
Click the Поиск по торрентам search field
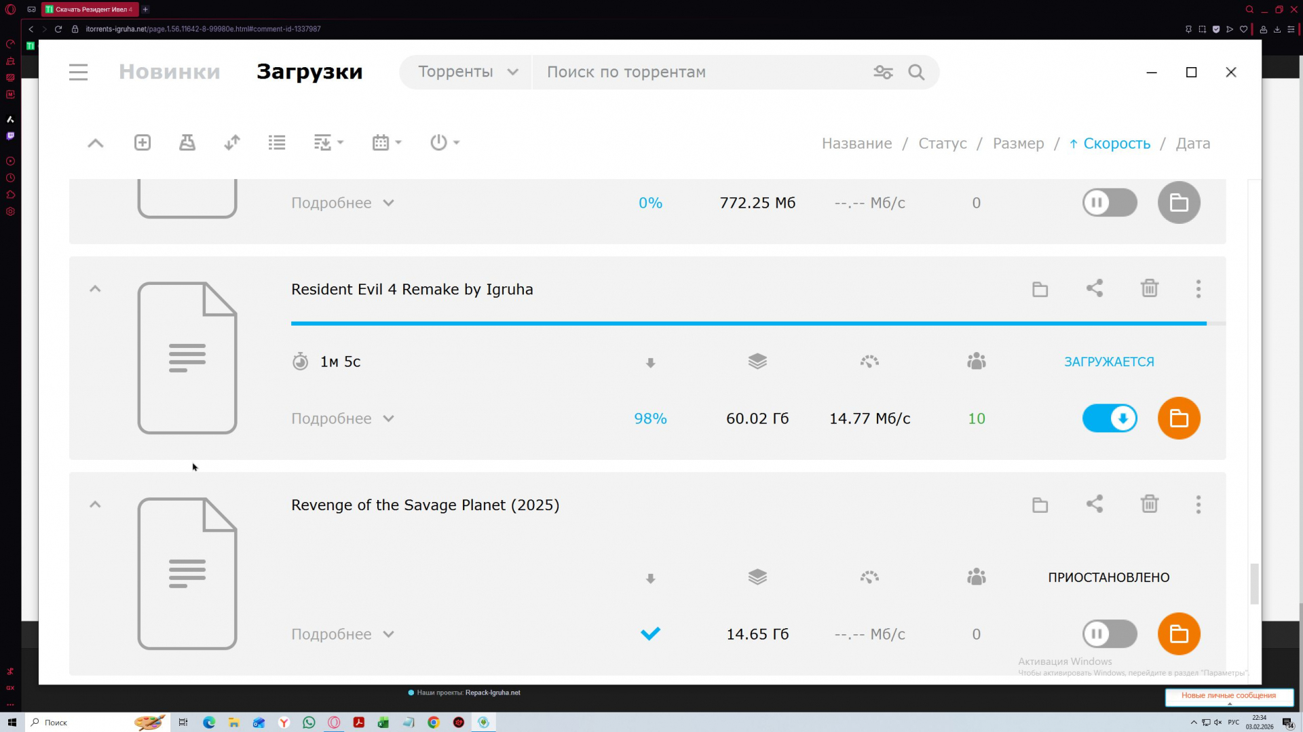tap(699, 72)
